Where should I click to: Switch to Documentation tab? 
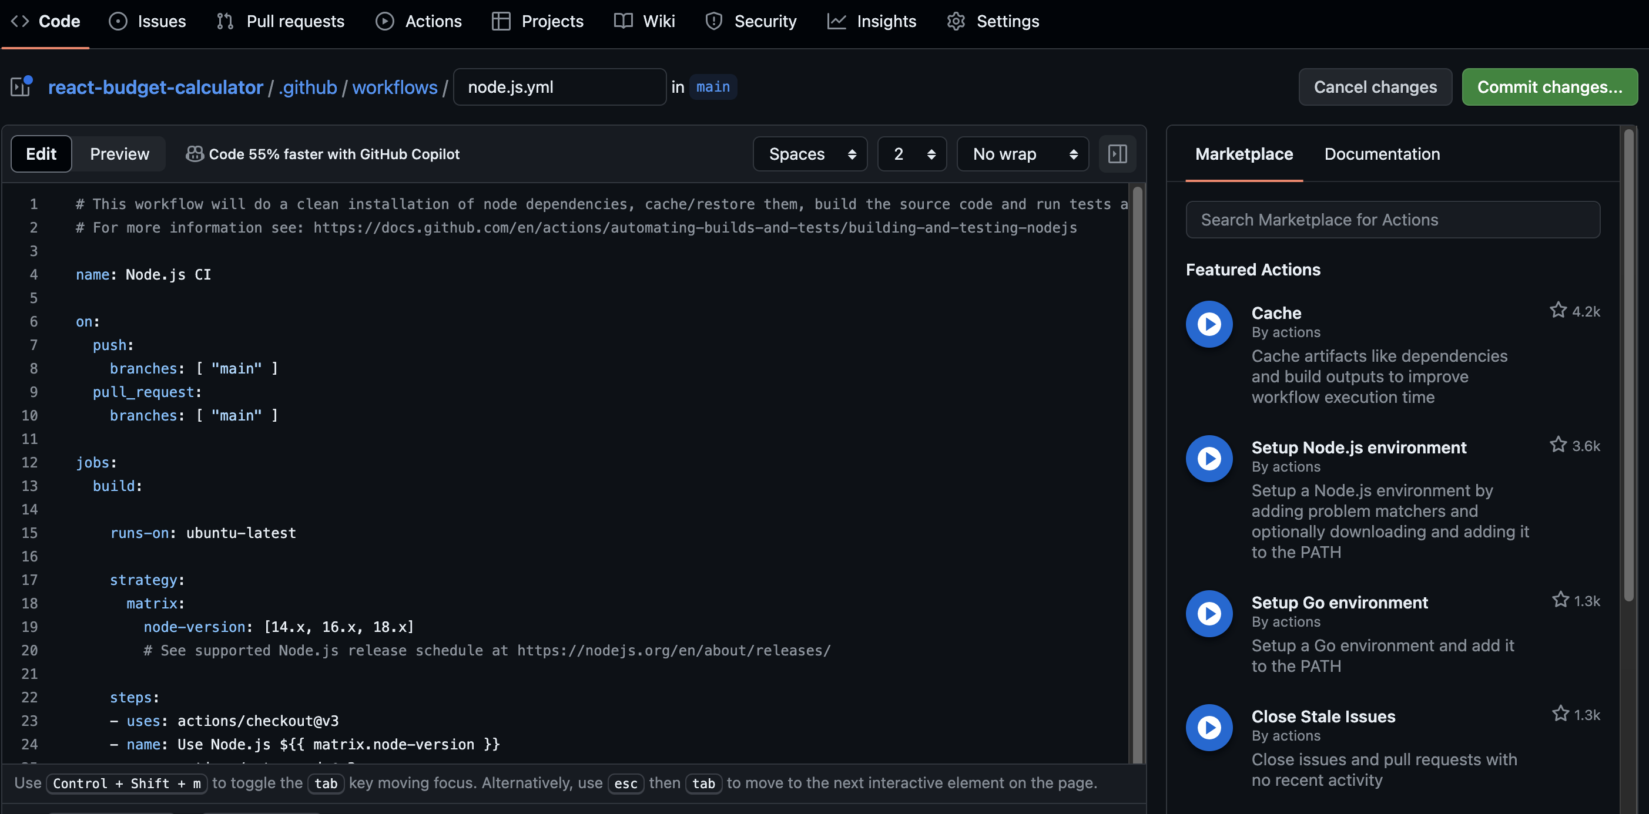coord(1382,154)
